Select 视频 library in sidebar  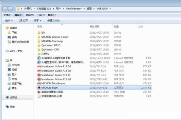[14, 70]
